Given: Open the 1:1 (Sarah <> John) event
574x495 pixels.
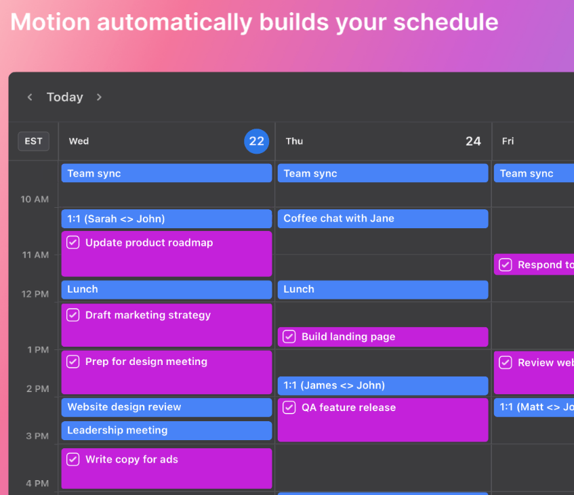Looking at the screenshot, I should point(166,219).
